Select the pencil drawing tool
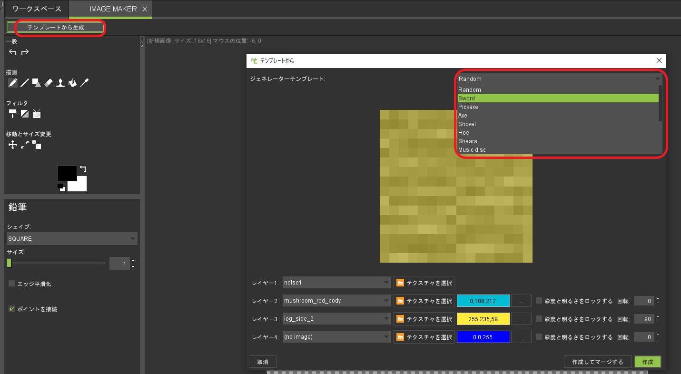Screen dimensions: 681x374 pos(13,83)
